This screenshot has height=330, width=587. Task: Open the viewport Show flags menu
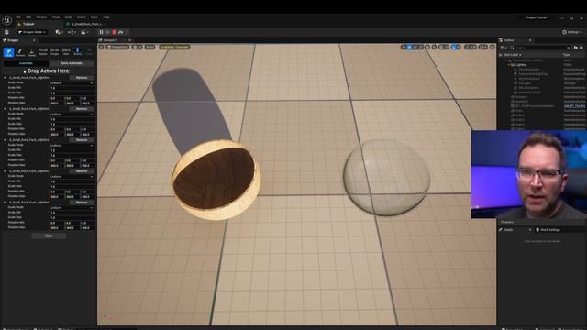pyautogui.click(x=150, y=47)
